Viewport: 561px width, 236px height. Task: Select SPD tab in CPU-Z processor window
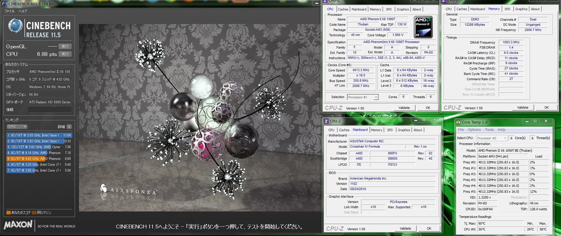click(389, 9)
